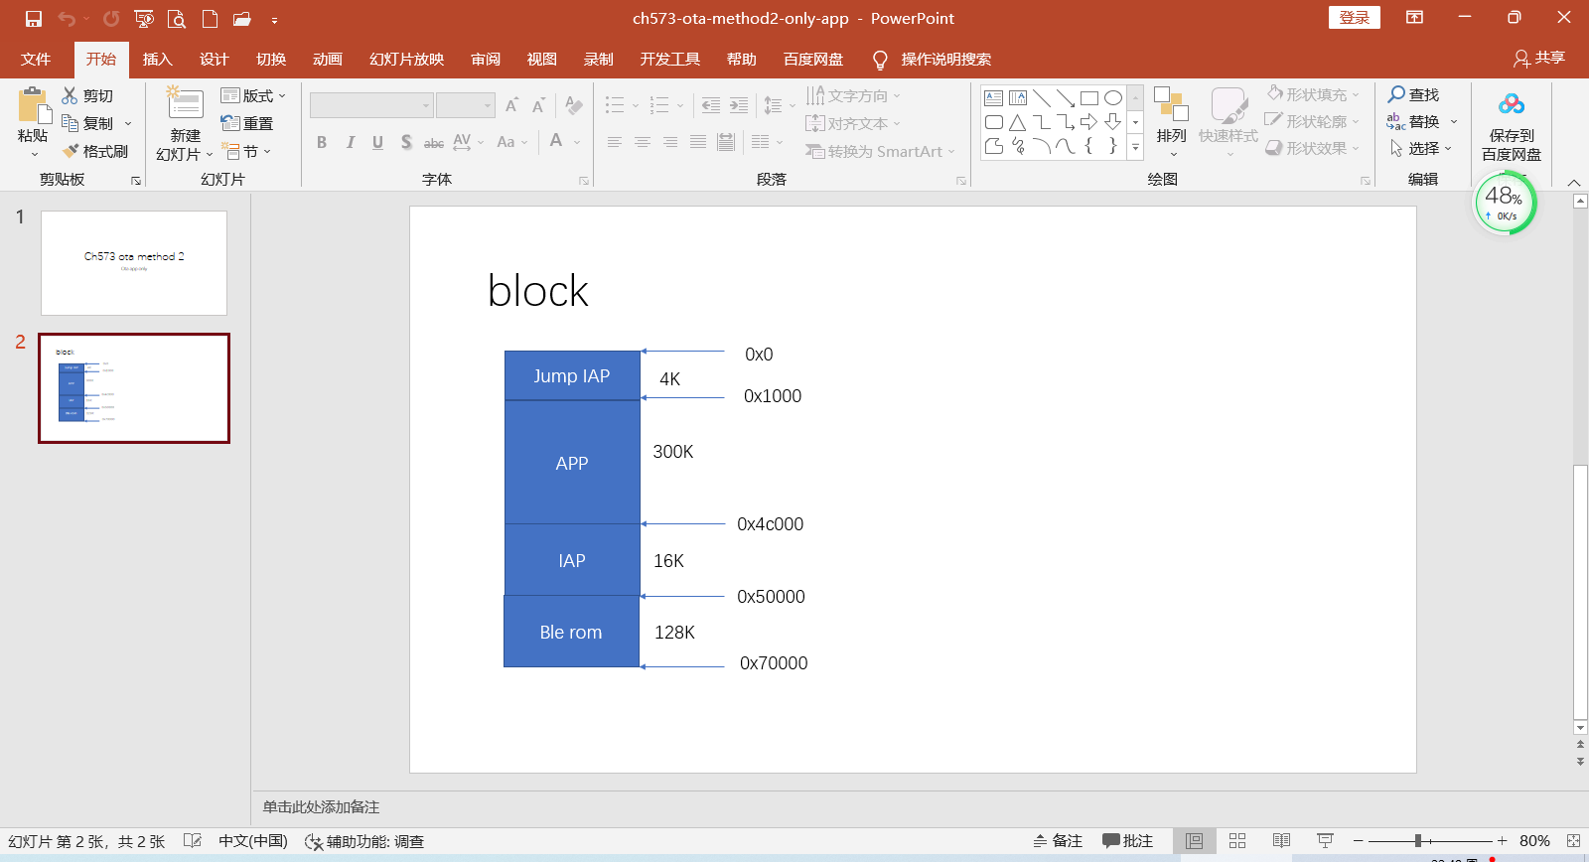1589x862 pixels.
Task: Select the Rectangle shape in shapes gallery
Action: click(1089, 98)
